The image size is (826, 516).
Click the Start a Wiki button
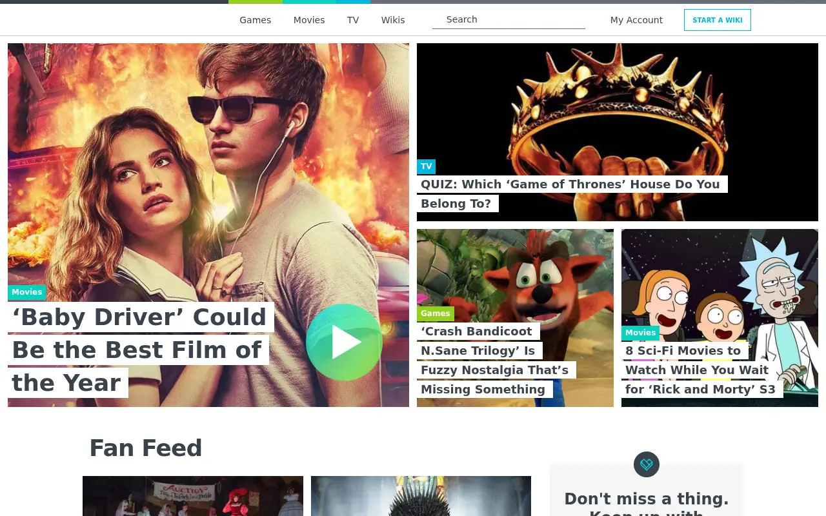point(718,20)
